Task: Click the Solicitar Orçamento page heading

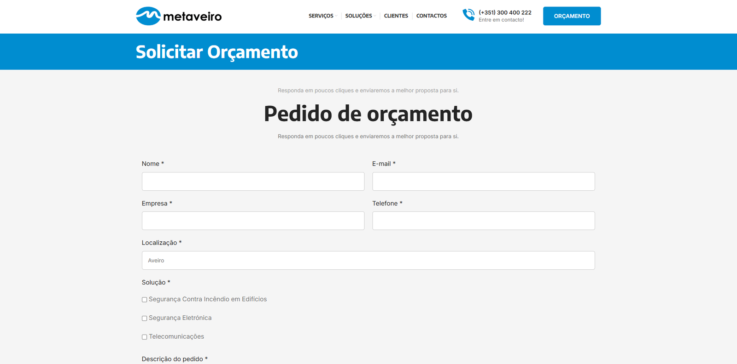Action: click(x=216, y=52)
